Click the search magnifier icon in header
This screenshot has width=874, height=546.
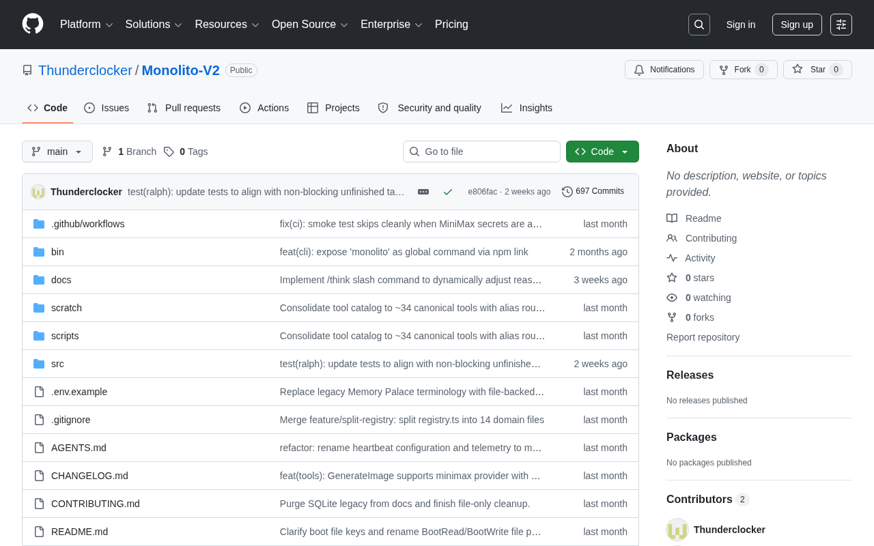[699, 25]
